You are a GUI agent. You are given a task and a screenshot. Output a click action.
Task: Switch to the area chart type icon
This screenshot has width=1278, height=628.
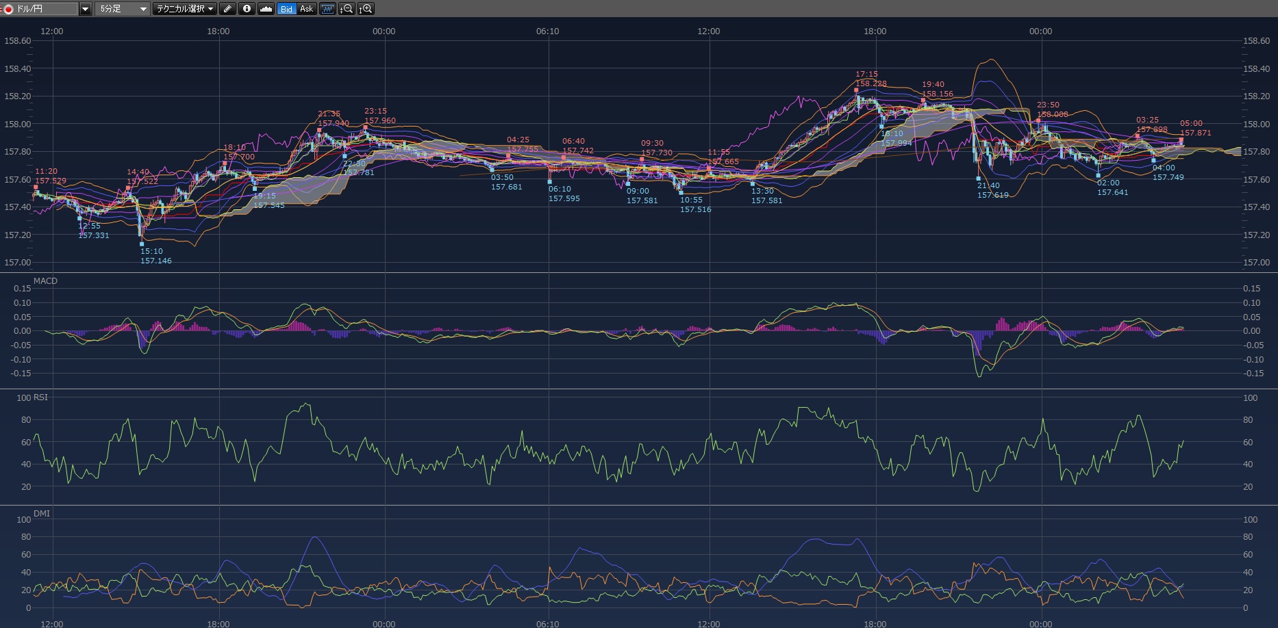click(266, 9)
